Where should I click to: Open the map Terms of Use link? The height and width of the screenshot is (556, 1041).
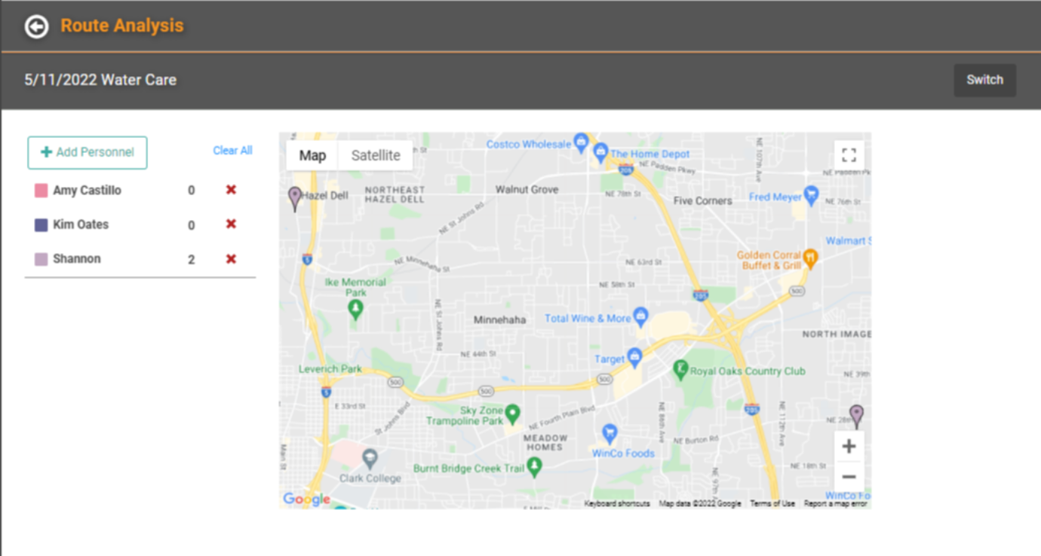click(x=772, y=503)
